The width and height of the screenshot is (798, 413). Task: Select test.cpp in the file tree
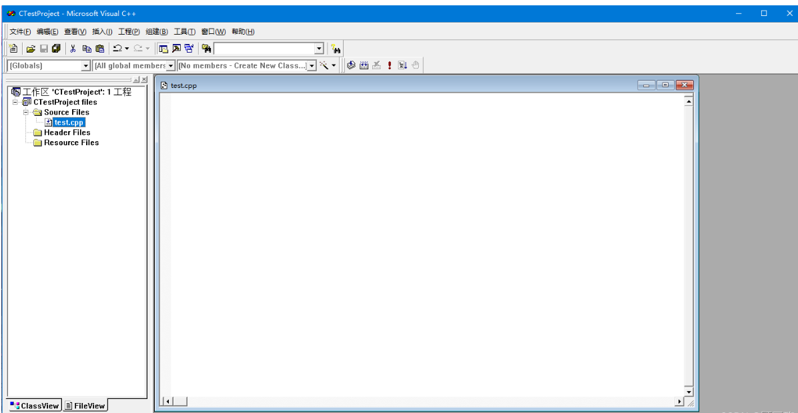tap(69, 123)
